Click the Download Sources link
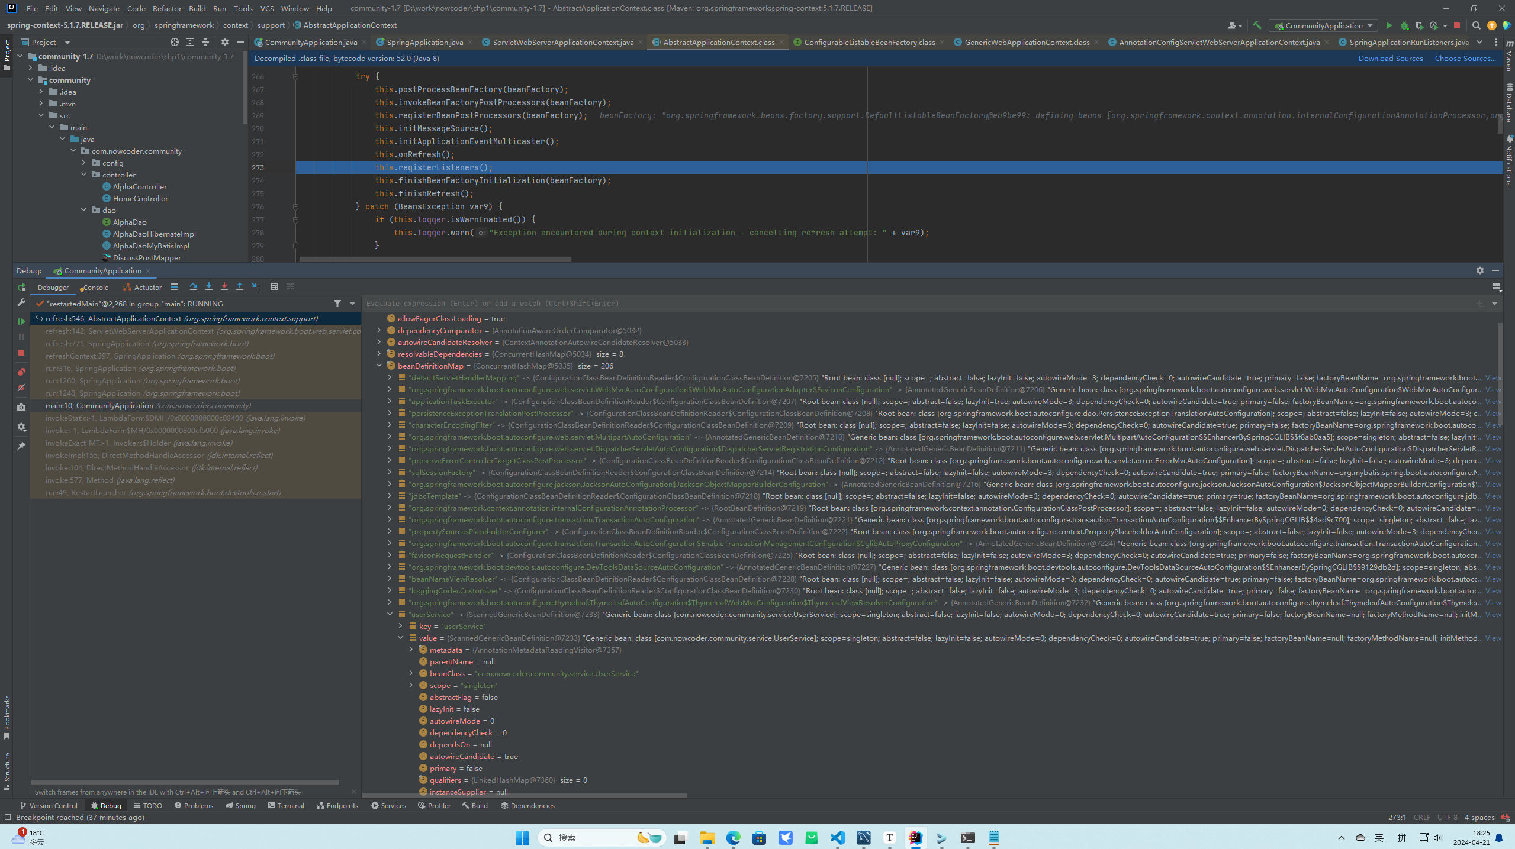This screenshot has height=849, width=1515. click(x=1391, y=58)
